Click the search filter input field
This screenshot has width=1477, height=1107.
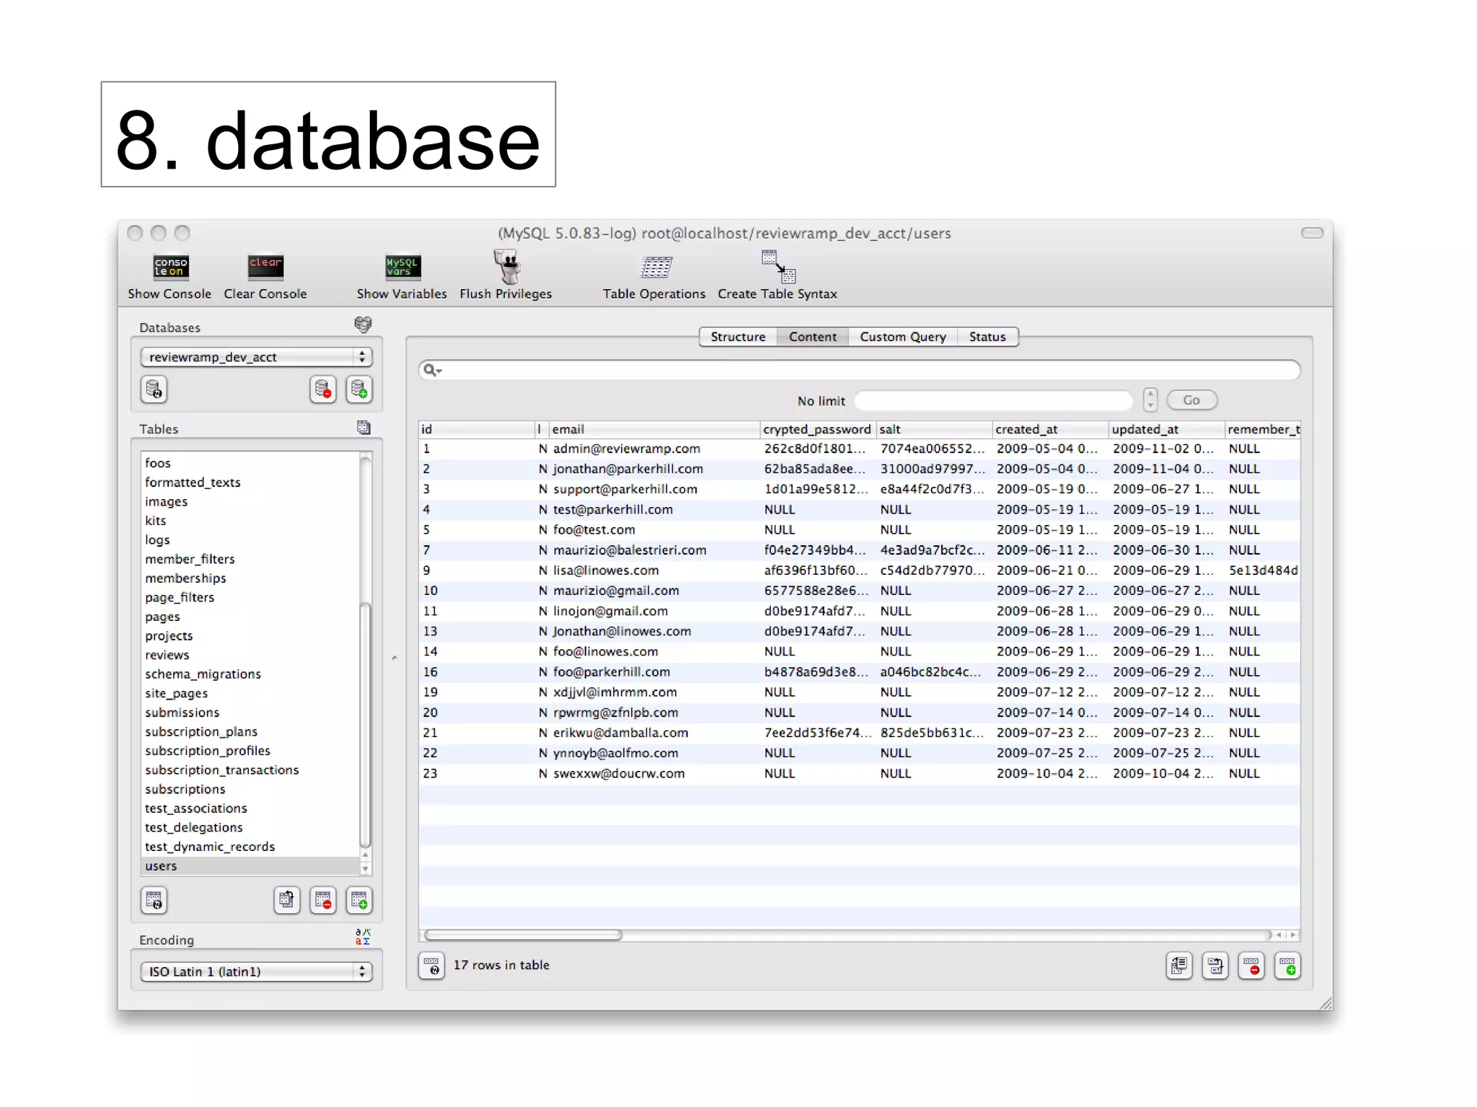(860, 370)
